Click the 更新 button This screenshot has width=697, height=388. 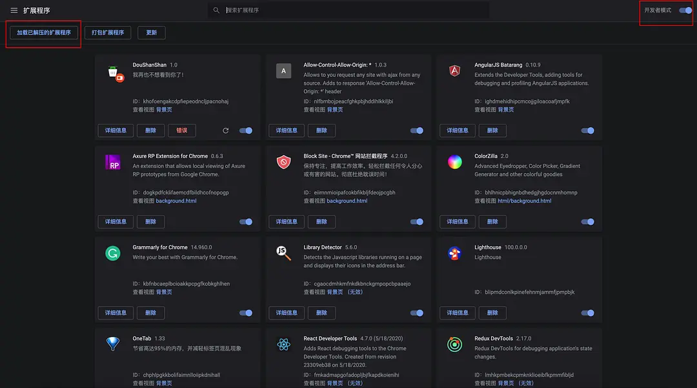(152, 32)
